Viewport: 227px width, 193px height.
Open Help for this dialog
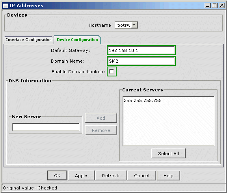click(168, 176)
